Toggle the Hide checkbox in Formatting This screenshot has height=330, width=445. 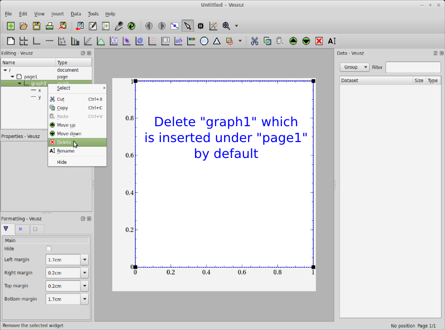(x=49, y=249)
